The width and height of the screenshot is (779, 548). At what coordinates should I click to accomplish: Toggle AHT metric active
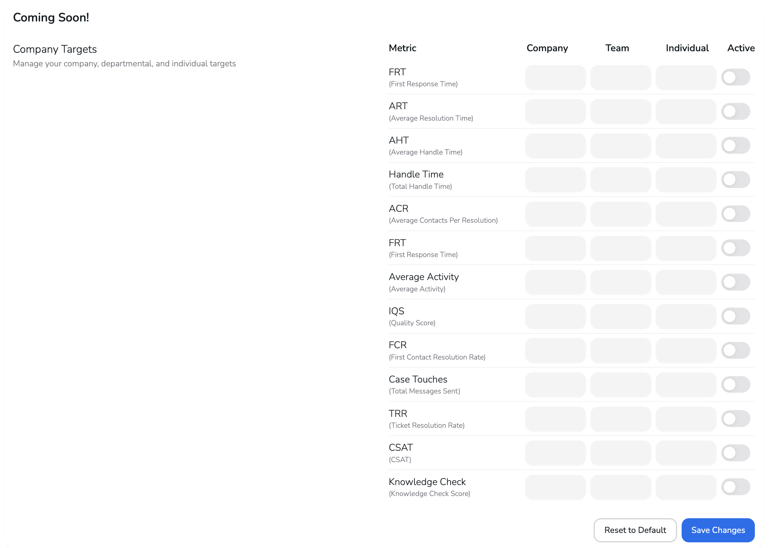pos(735,145)
